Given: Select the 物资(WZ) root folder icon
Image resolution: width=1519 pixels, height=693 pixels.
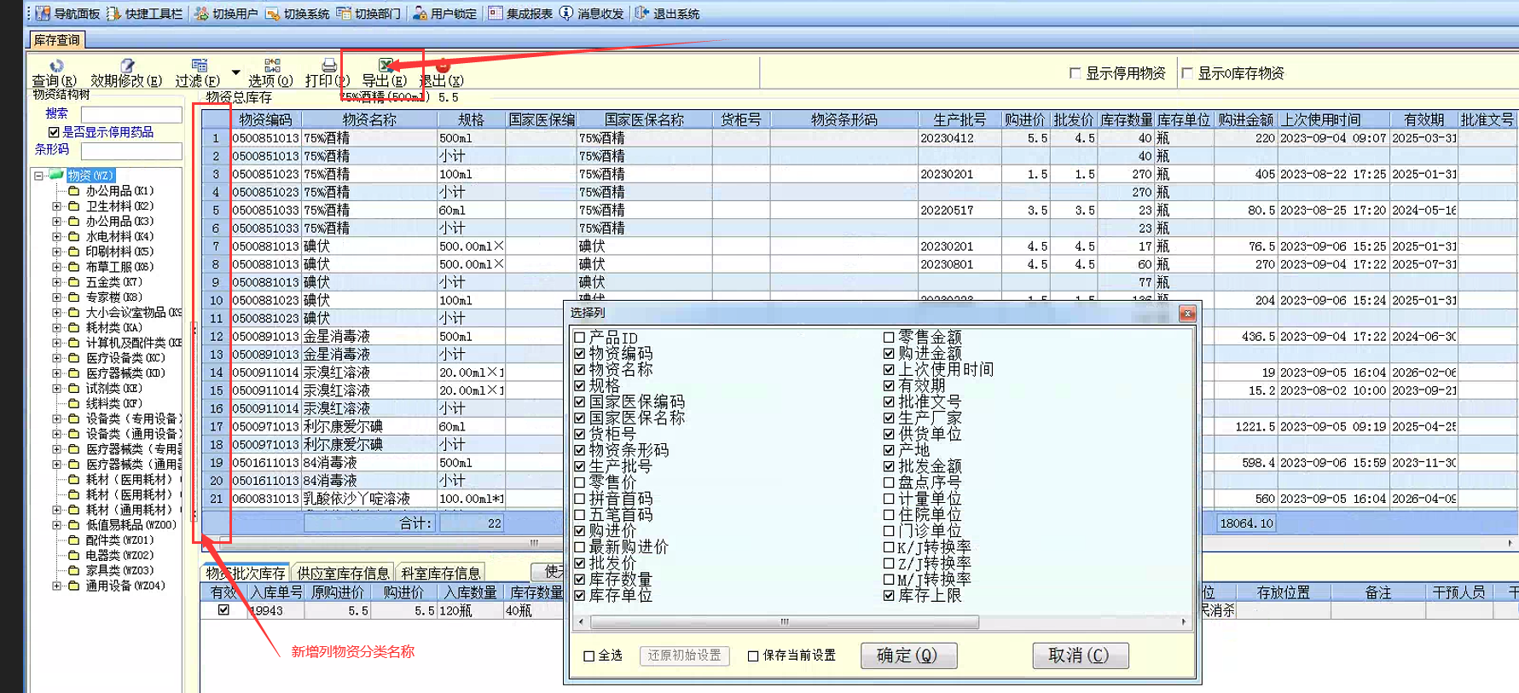Looking at the screenshot, I should click(56, 175).
